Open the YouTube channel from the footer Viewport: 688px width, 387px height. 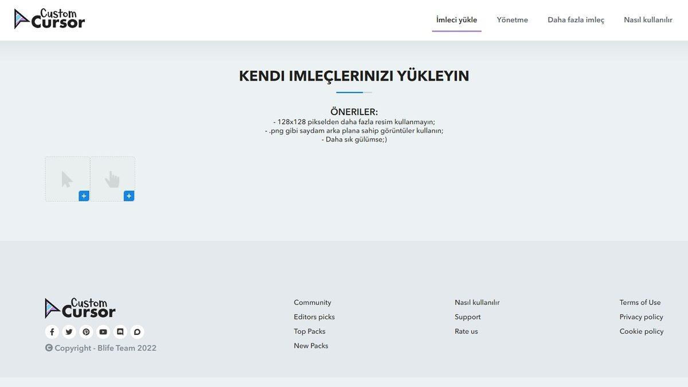[103, 332]
